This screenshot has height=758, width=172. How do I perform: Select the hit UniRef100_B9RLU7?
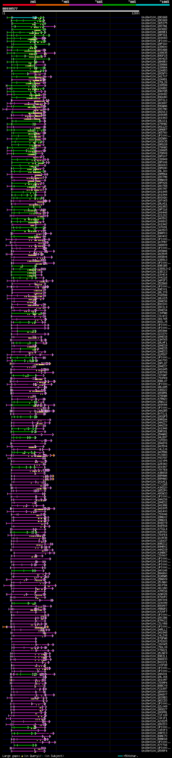click(154, 381)
